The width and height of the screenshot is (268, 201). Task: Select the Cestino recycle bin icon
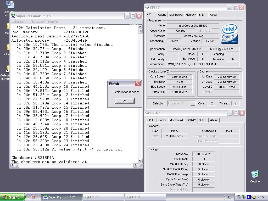pos(255,175)
